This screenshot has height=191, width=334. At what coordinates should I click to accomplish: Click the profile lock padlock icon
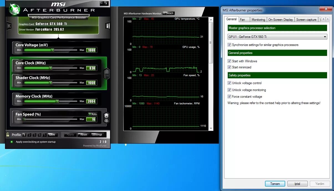8,135
